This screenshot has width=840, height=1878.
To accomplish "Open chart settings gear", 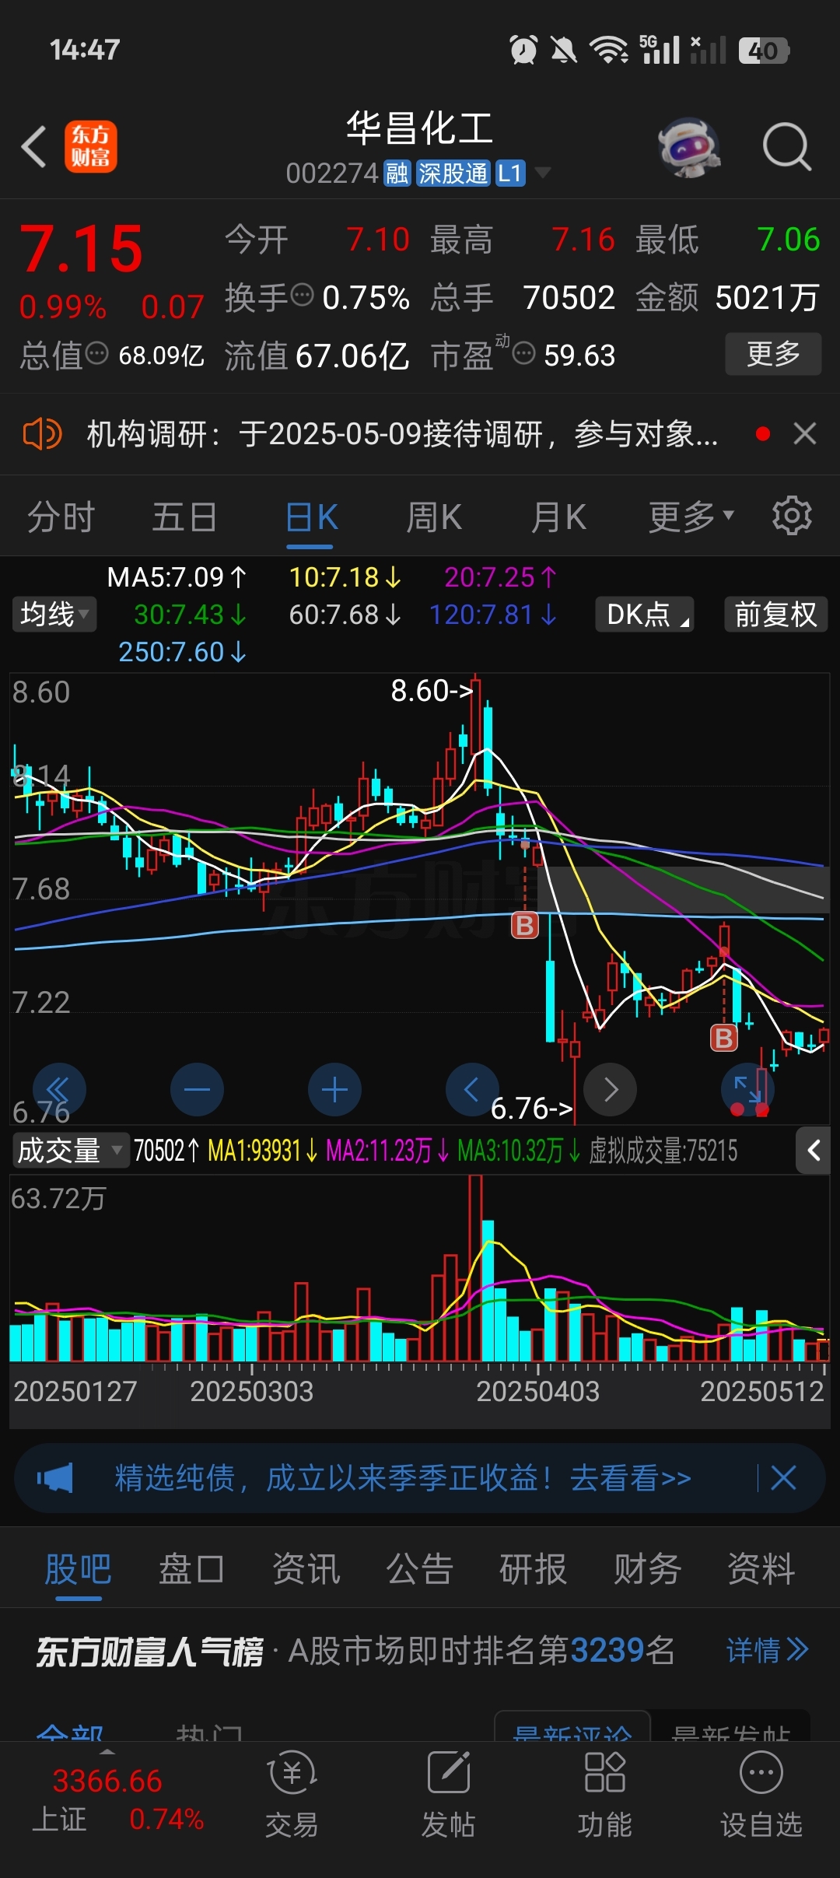I will [x=792, y=515].
